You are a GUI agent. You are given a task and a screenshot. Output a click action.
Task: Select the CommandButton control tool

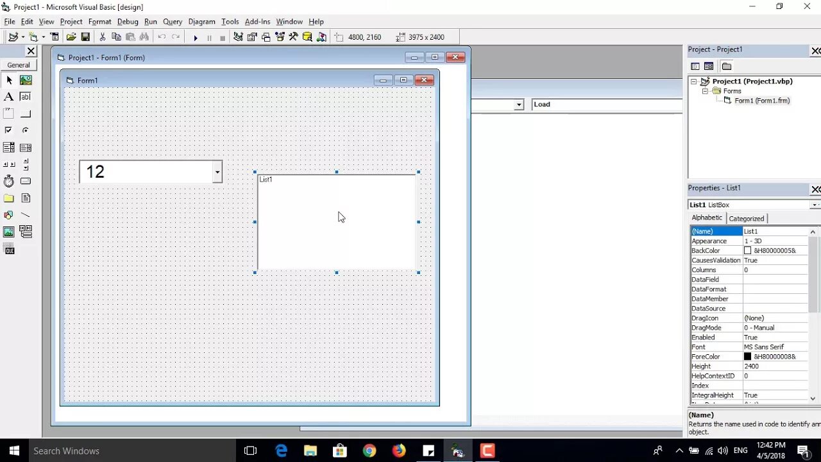click(x=26, y=114)
